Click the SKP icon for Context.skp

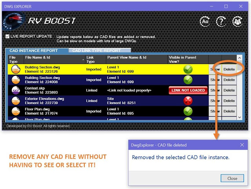click(16, 90)
